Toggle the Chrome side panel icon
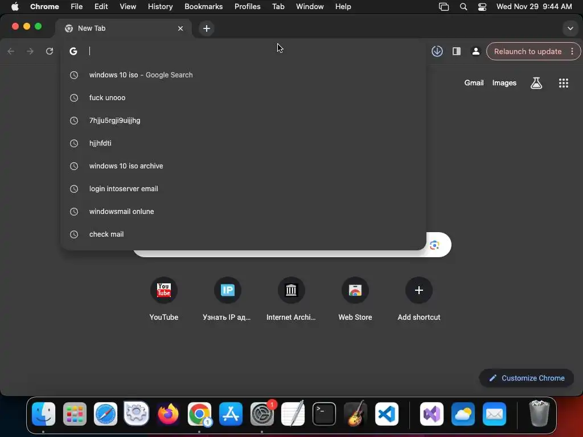 456,51
